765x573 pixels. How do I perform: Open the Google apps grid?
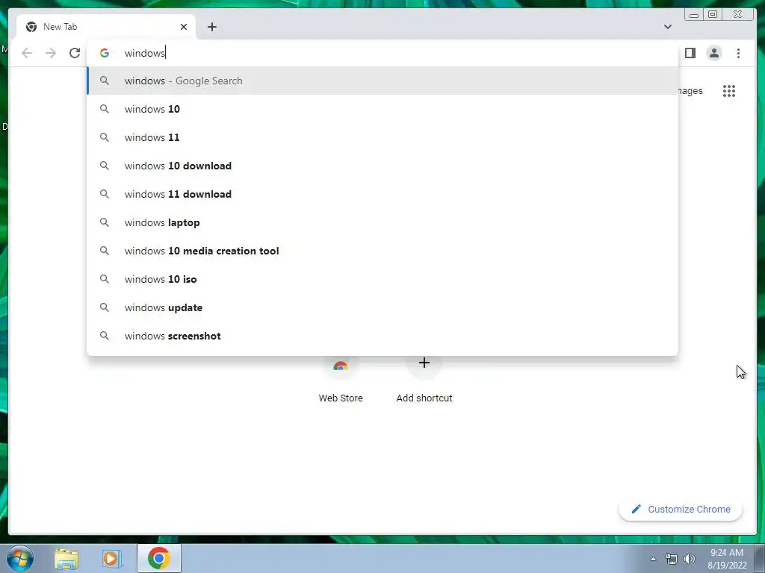(x=729, y=91)
